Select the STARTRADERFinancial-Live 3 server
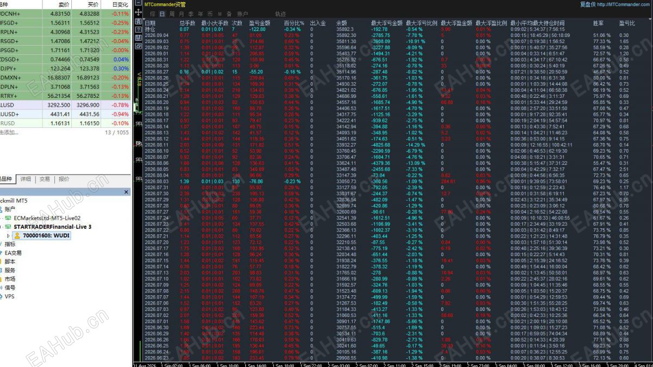The height and width of the screenshot is (367, 653). click(52, 226)
